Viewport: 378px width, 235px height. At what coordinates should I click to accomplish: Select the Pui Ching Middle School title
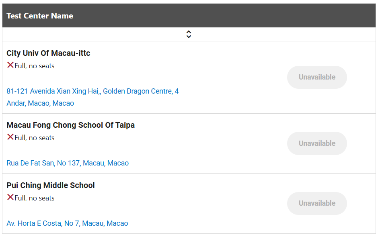click(x=51, y=185)
